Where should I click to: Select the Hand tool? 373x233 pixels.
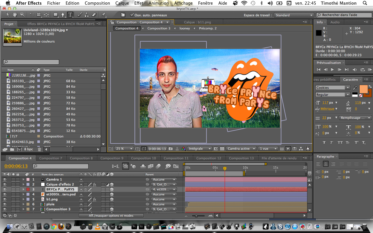tap(15, 15)
